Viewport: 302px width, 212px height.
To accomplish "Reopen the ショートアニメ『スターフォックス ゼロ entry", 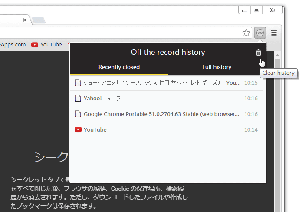I will (167, 83).
